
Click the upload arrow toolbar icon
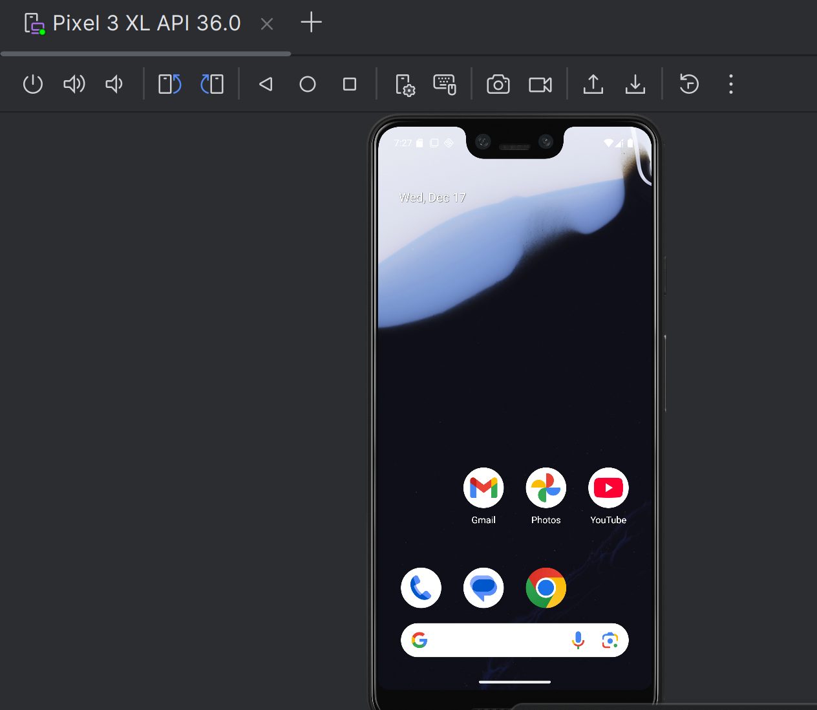tap(593, 84)
